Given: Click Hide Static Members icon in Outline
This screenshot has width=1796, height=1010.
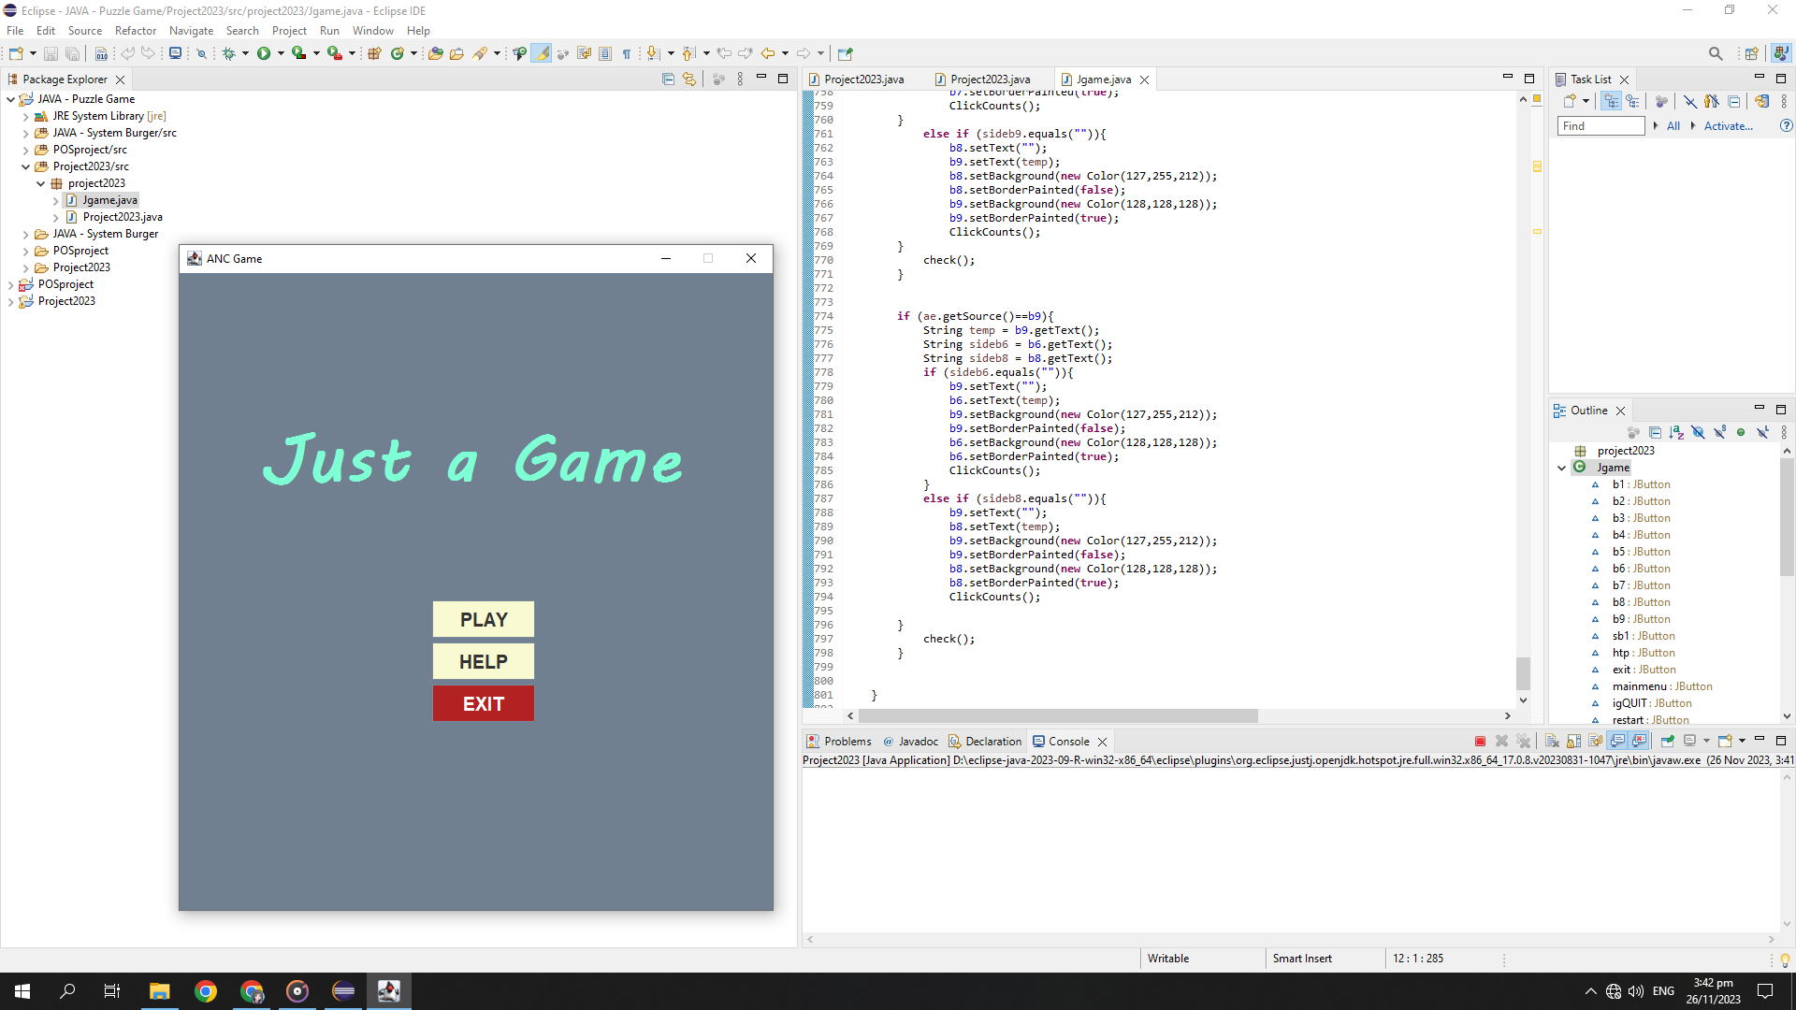Looking at the screenshot, I should 1719,433.
